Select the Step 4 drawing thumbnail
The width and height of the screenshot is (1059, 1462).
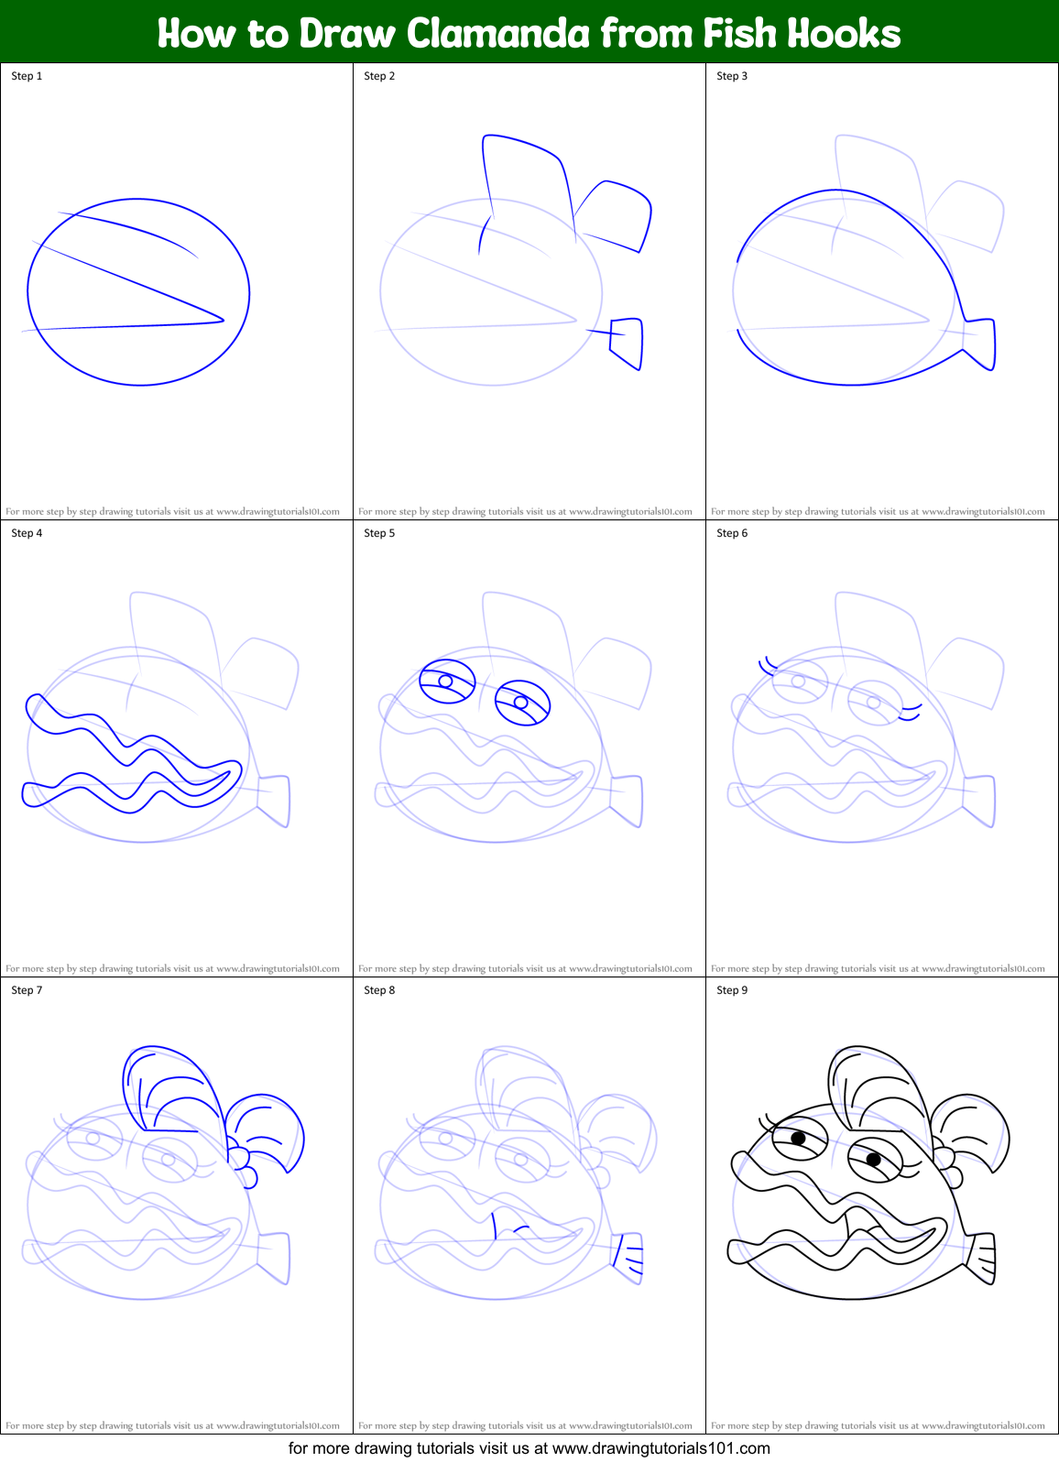tap(159, 716)
